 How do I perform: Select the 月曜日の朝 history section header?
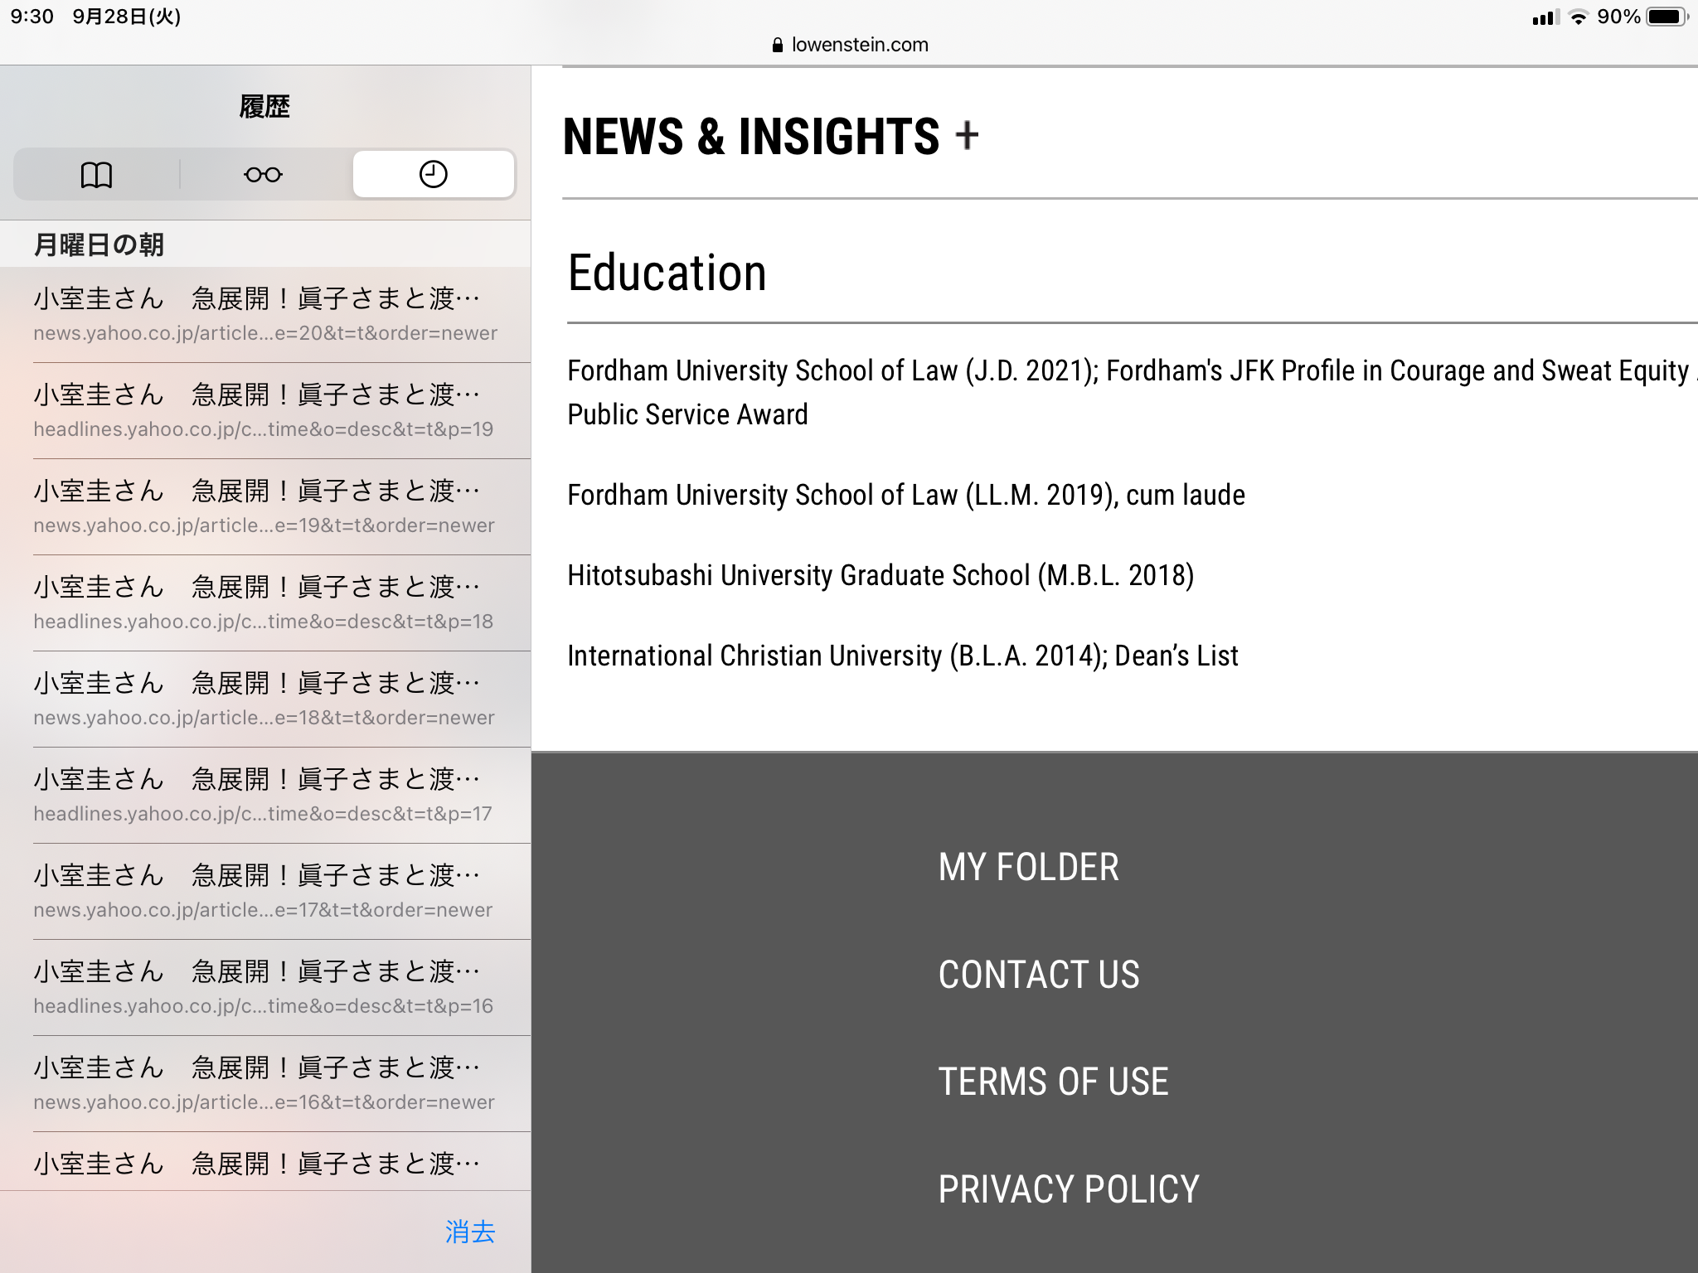point(99,244)
